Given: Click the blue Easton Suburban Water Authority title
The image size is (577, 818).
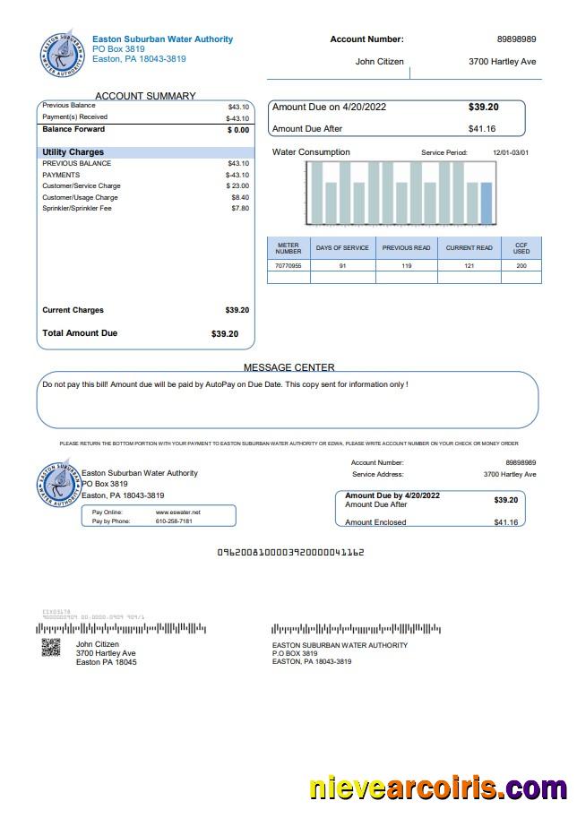Looking at the screenshot, I should point(162,39).
